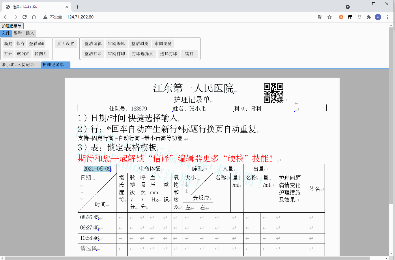395x260 pixels.
Task: Switch to 张小北-入院记录 document tab
Action: [18, 65]
